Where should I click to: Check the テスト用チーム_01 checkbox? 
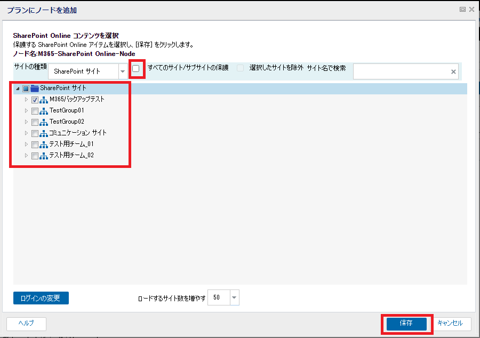click(x=35, y=144)
